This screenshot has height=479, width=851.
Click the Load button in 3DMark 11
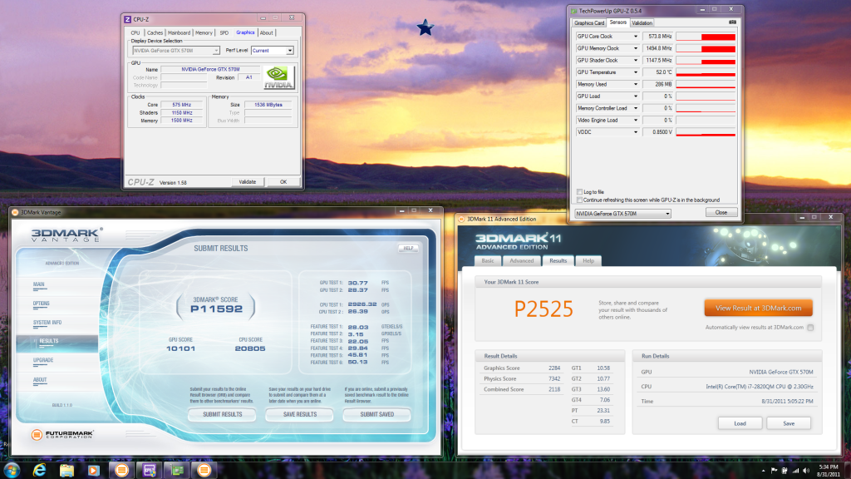(740, 423)
